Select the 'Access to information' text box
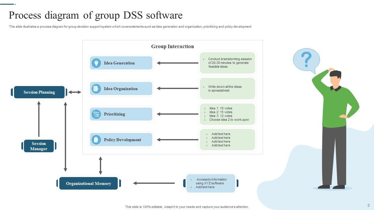374x210 pixels. (211, 183)
